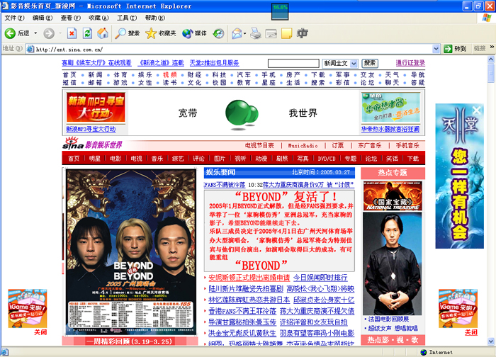
Task: Refresh the page using the green arrows icon
Action: (87, 33)
